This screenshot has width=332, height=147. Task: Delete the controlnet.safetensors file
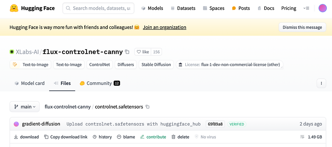pos(180,137)
